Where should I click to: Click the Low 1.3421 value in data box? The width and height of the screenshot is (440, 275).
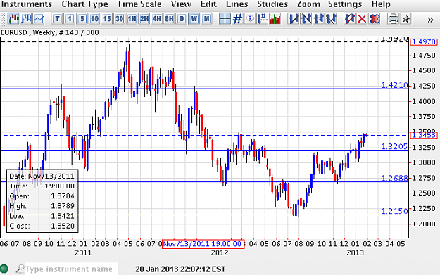coord(63,216)
